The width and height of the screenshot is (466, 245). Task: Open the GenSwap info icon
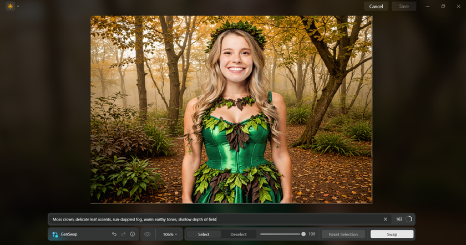(x=133, y=234)
